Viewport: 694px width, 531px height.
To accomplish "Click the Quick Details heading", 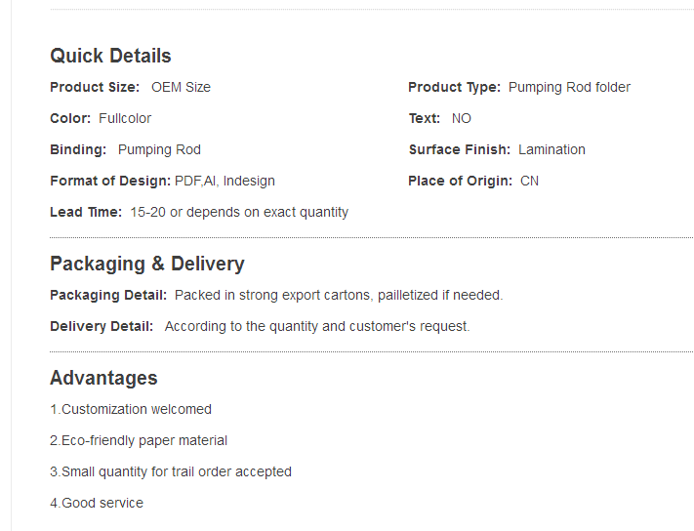I will (x=110, y=56).
